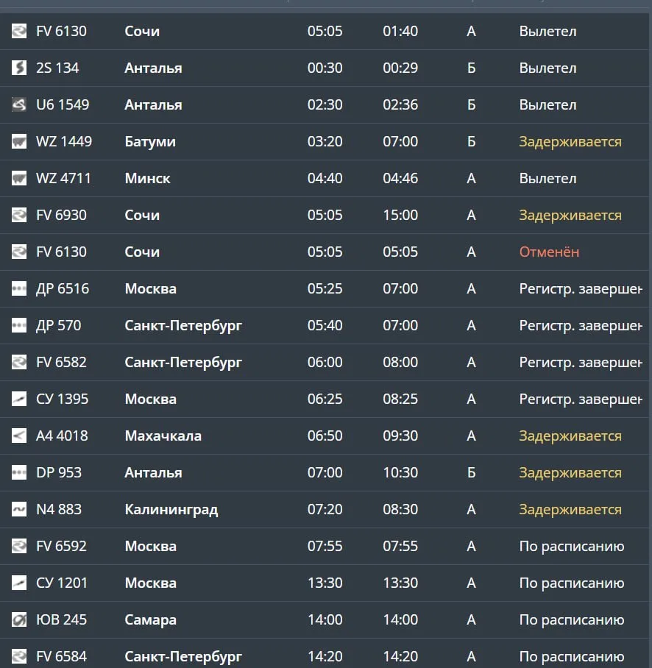Select the Aeroflot logo next to СУ 1201
Viewport: 652px width, 668px height.
click(18, 583)
